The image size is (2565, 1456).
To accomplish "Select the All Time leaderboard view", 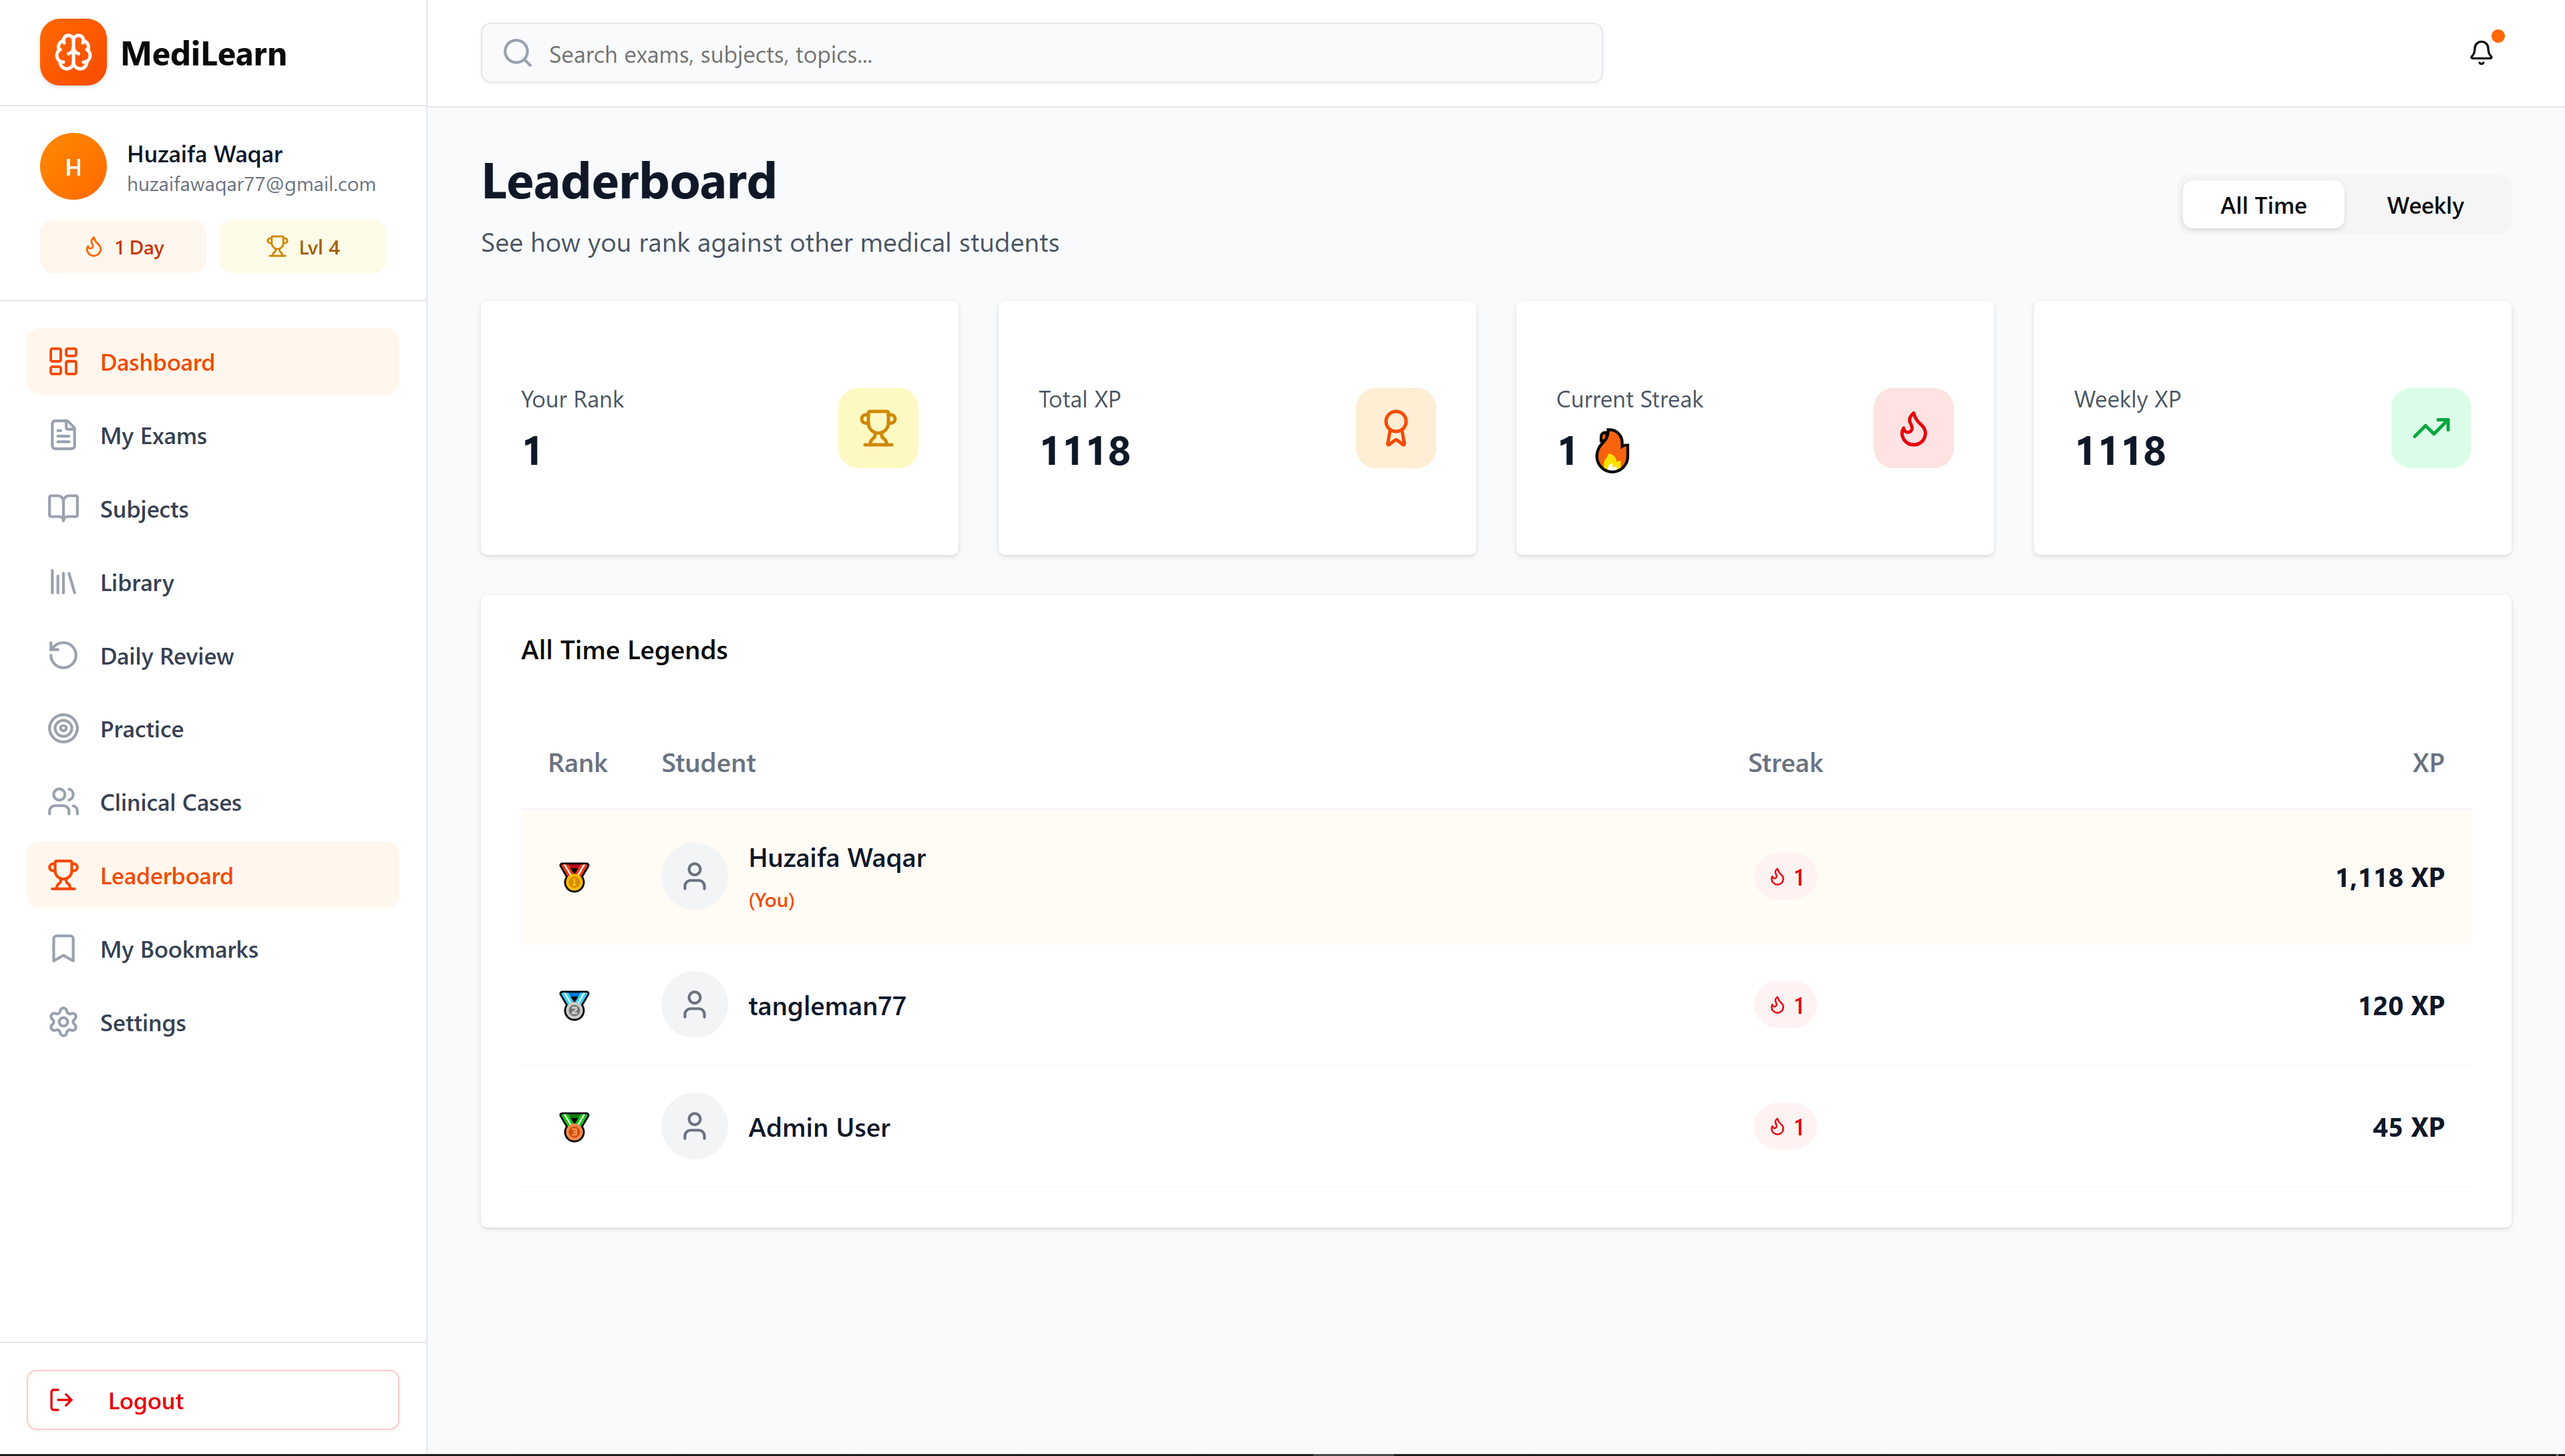I will 2262,205.
